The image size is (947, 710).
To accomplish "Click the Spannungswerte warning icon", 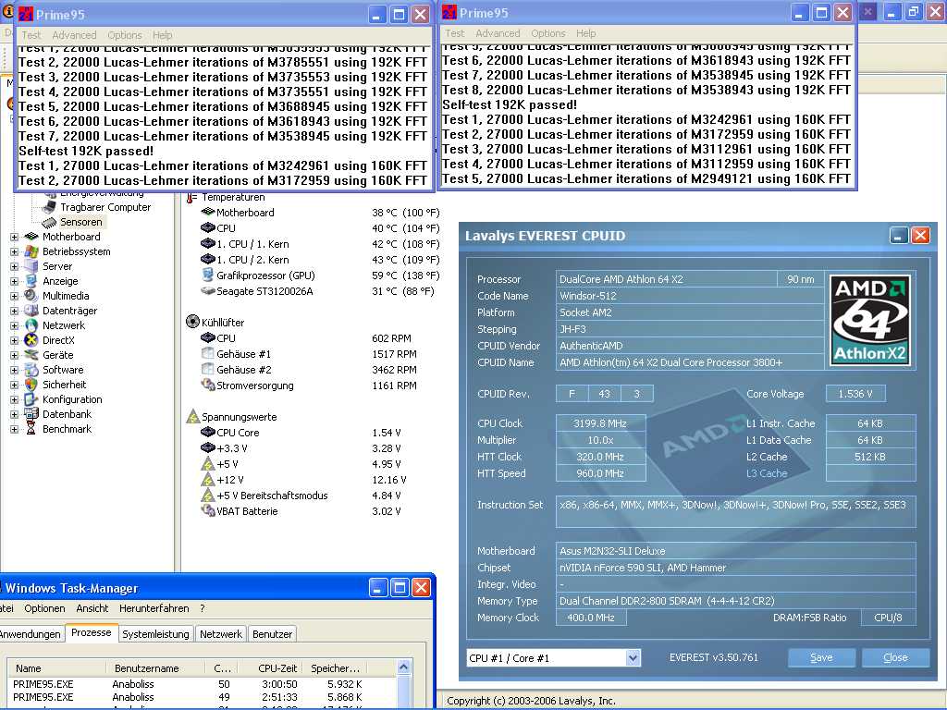I will point(192,417).
